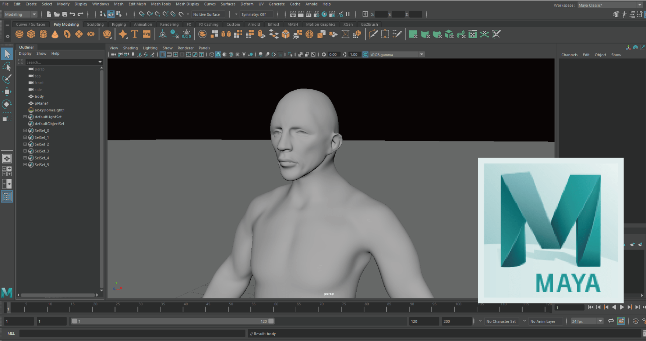
Task: Click the Multi-Cut knife tool shelf icon
Action: click(x=373, y=34)
